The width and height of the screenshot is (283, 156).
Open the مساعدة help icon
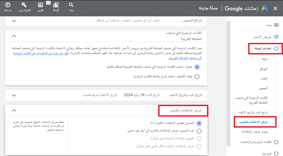7,5
